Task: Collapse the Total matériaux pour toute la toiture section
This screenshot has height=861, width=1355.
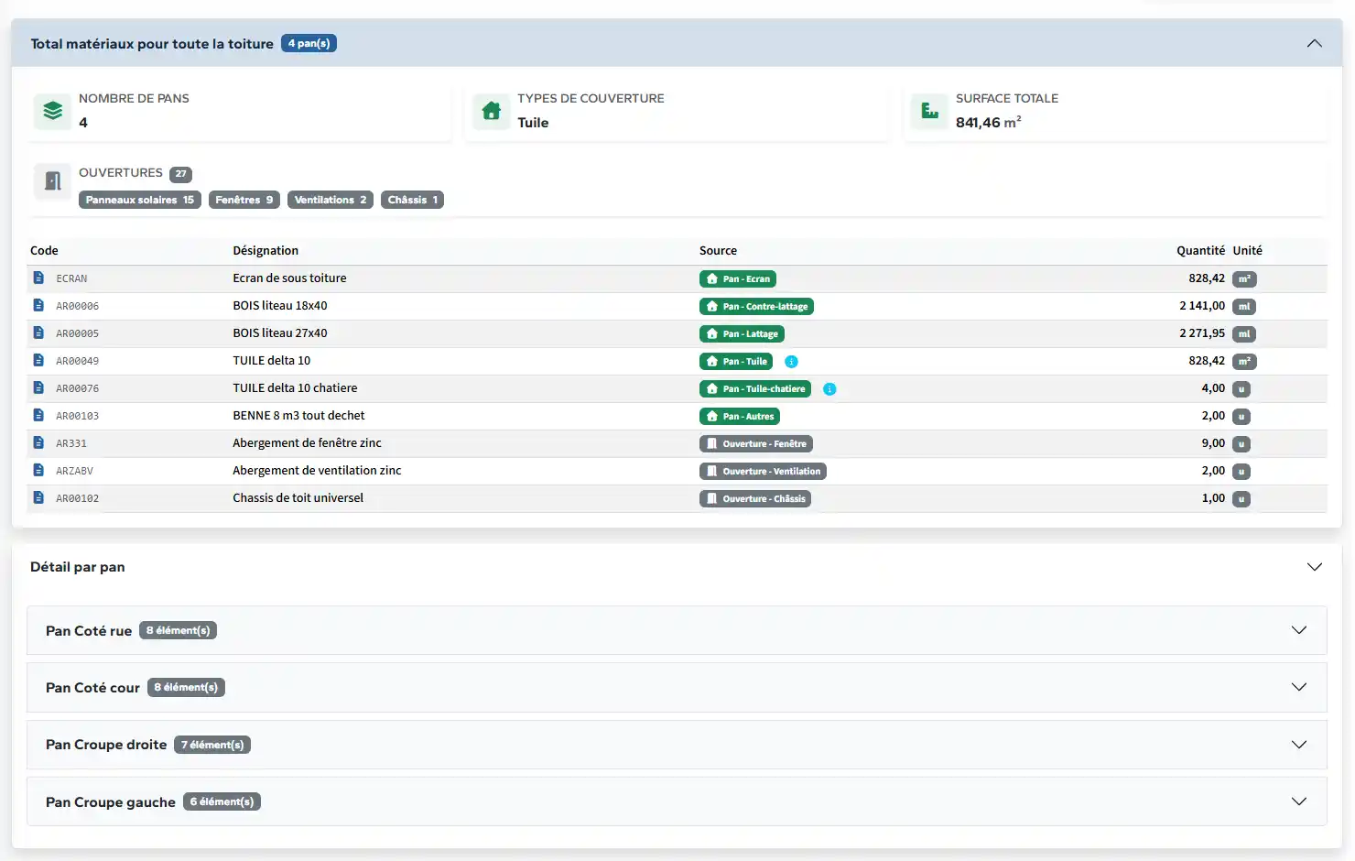Action: (x=1314, y=43)
